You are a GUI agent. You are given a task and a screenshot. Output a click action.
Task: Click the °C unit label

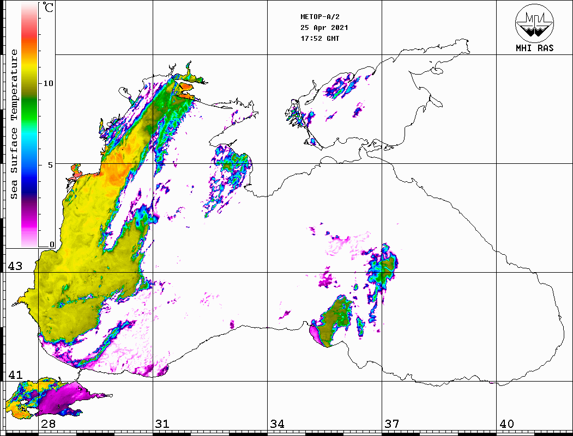[48, 7]
